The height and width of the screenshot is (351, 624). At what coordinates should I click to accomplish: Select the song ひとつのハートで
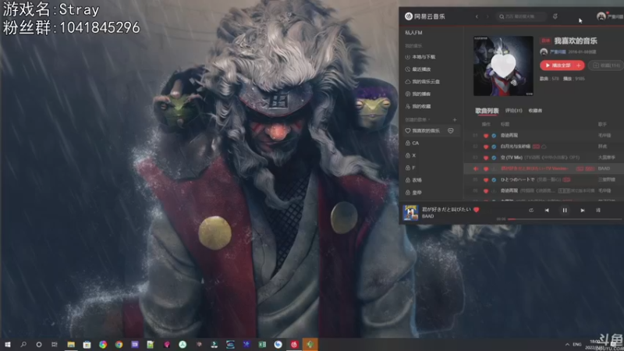coord(518,180)
